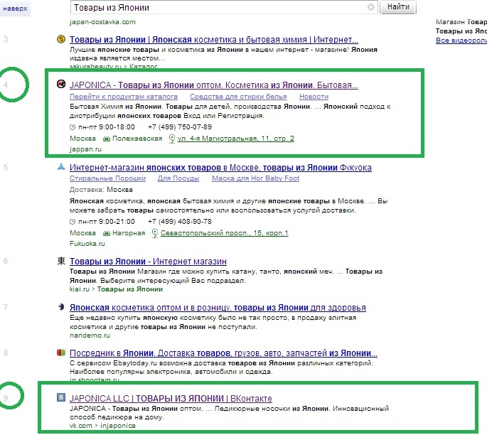487x435 pixels.
Task: Click the nandemo.ru green URL
Action: pyautogui.click(x=90, y=335)
